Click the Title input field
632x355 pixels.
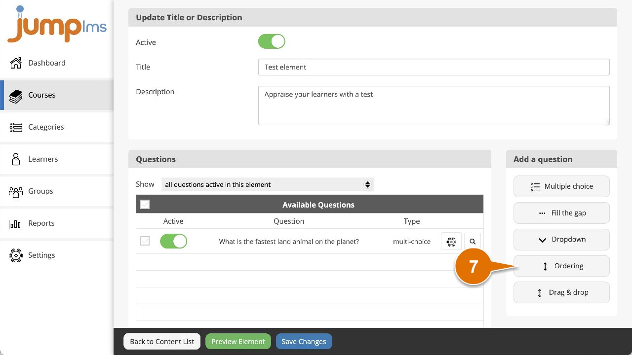pos(434,67)
